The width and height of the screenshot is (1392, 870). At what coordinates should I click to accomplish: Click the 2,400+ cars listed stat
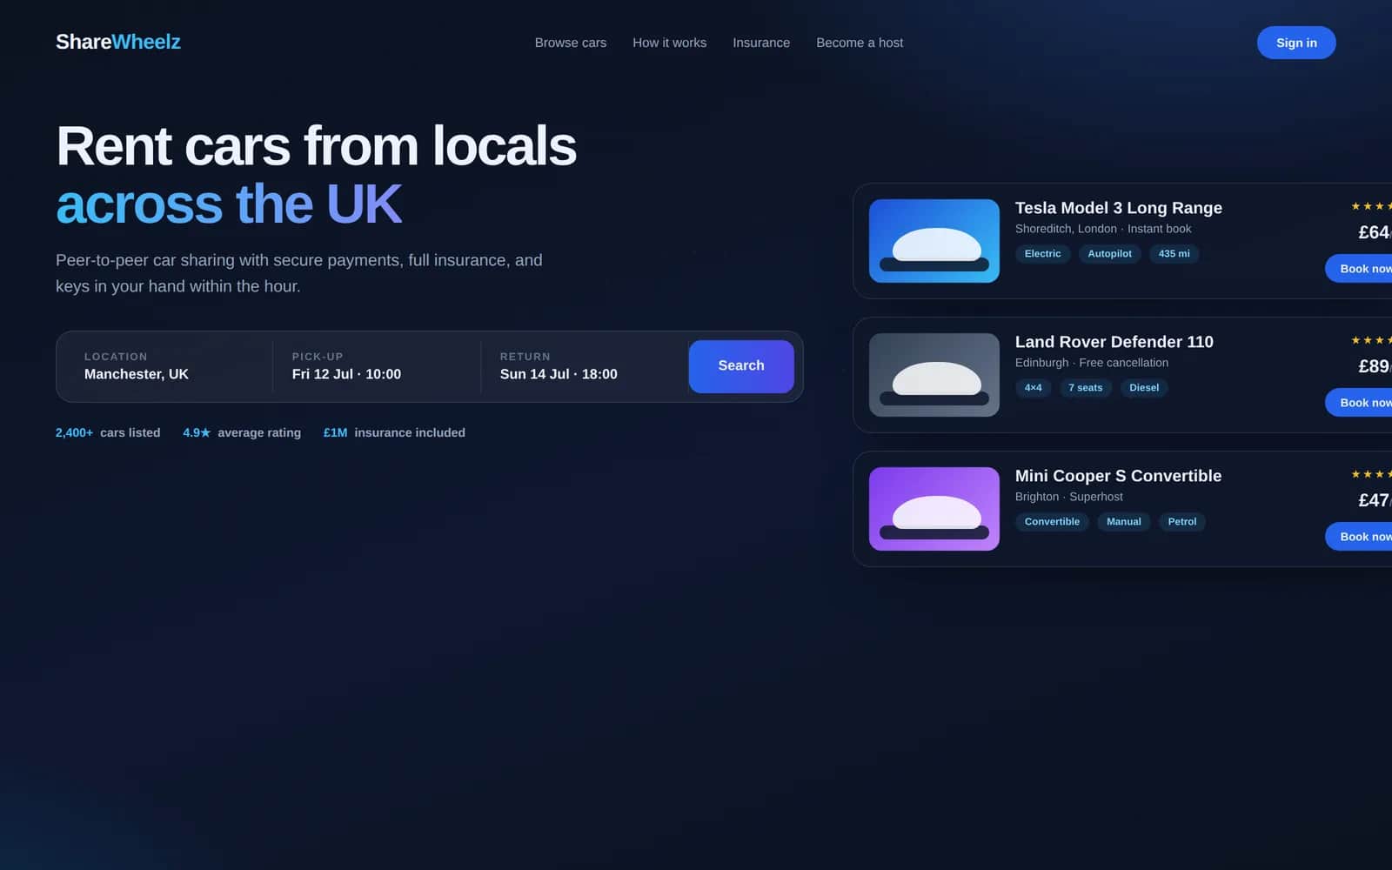coord(108,432)
